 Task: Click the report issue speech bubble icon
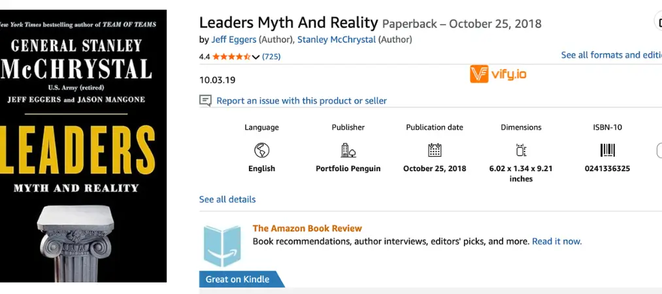205,101
